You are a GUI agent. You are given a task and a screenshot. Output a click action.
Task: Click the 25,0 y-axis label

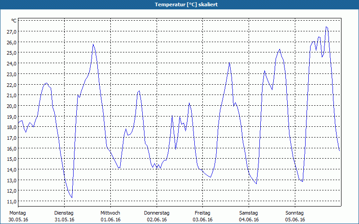pos(12,53)
